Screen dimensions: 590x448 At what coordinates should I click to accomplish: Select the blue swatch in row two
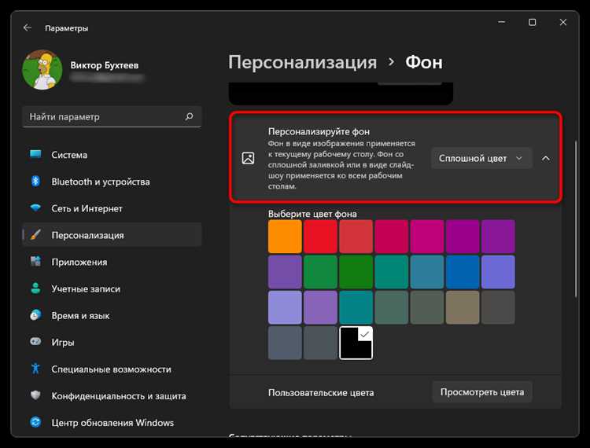(463, 272)
